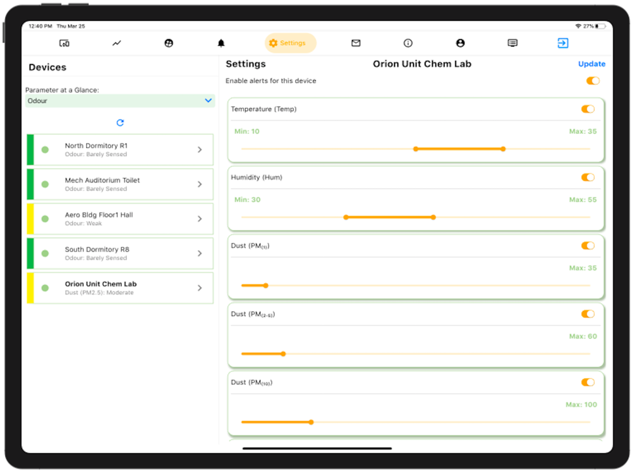Toggle Temperature (Temp) alerts switch

point(588,109)
